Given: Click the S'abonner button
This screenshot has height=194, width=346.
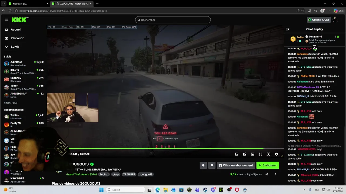Looking at the screenshot, I should (x=268, y=165).
